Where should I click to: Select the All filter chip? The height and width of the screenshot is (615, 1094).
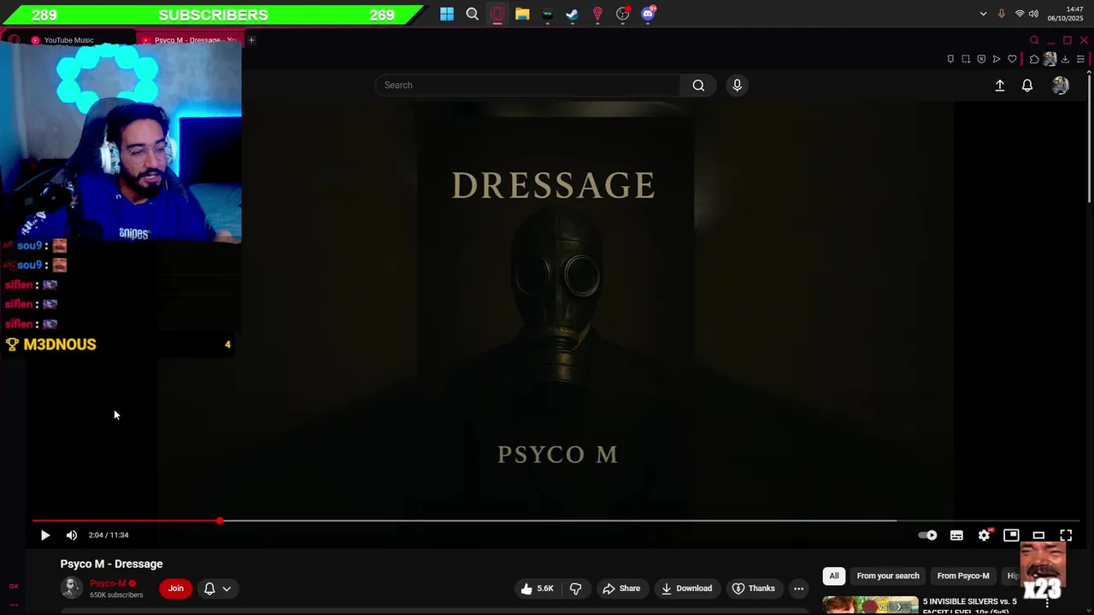pos(834,576)
